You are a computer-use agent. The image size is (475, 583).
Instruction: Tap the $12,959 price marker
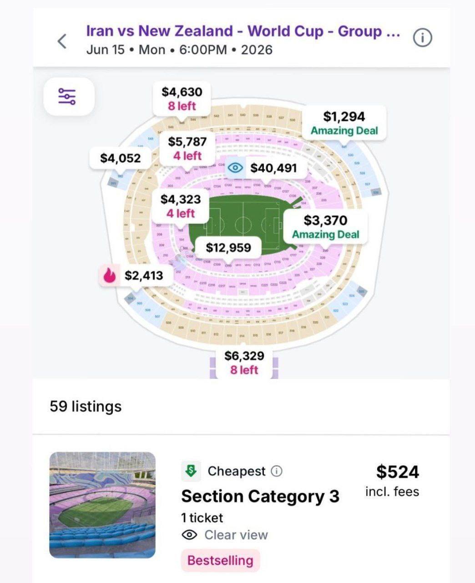pyautogui.click(x=228, y=248)
